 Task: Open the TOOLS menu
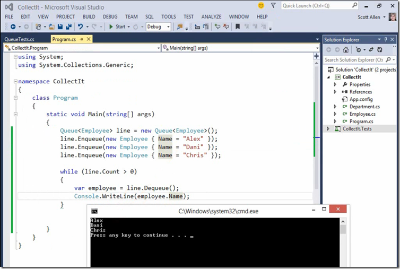pos(169,17)
